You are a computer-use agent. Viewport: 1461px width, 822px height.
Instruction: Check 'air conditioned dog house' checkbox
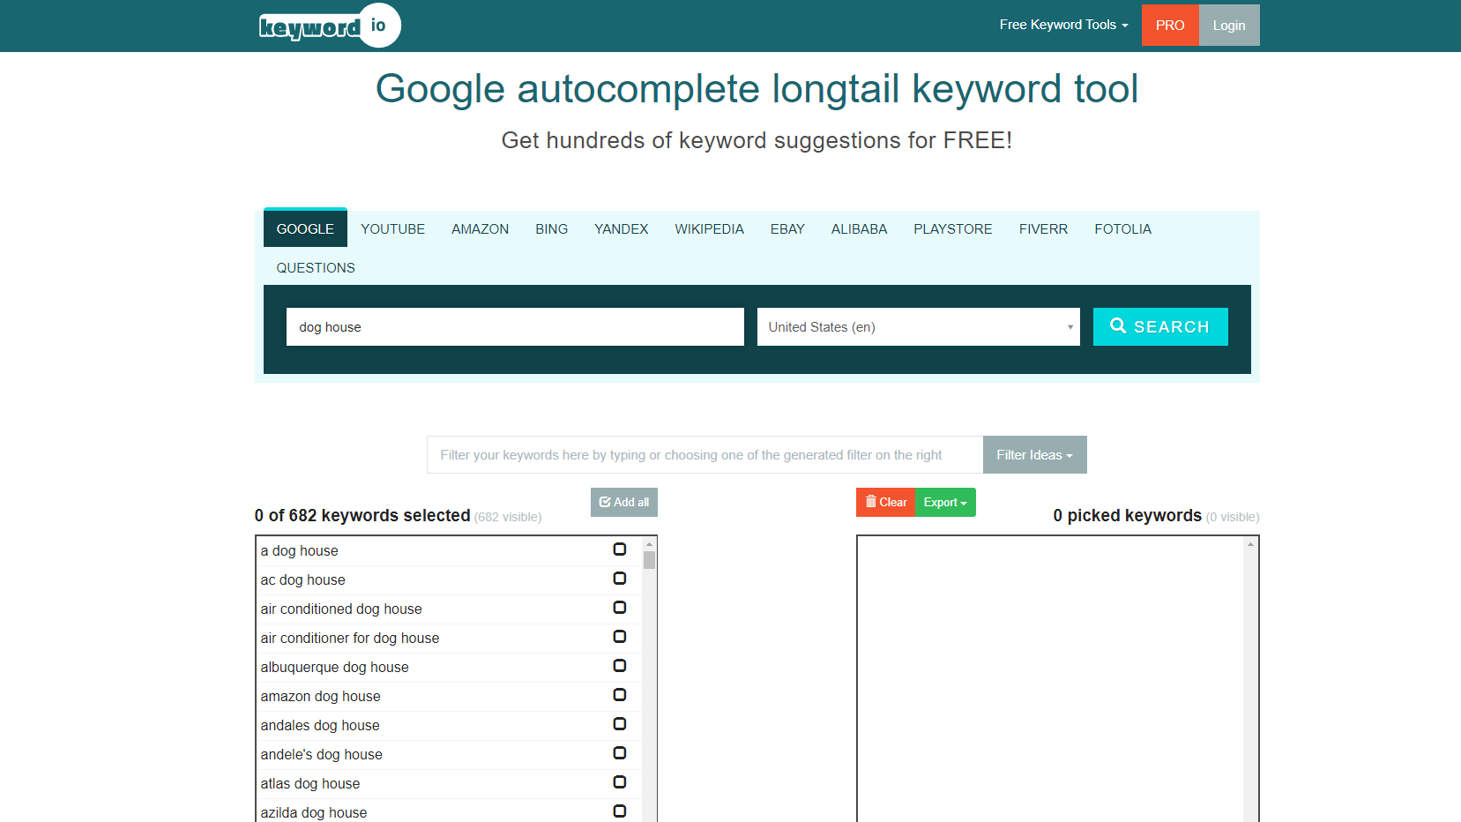620,608
